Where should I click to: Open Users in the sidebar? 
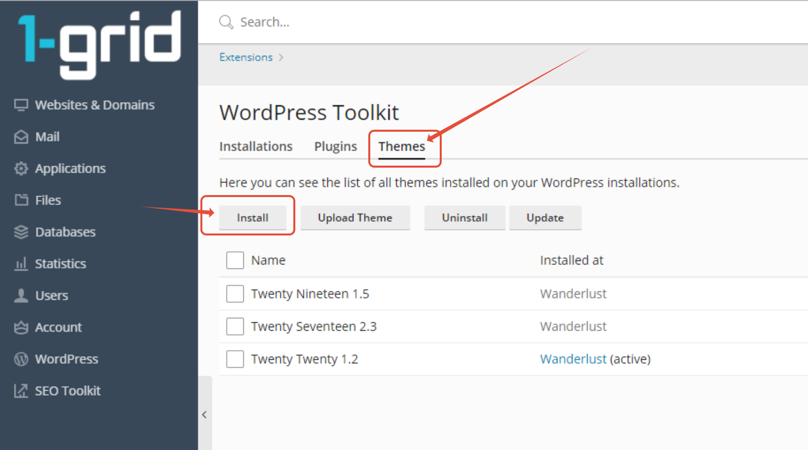click(x=51, y=295)
